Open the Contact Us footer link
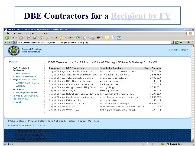The height and width of the screenshot is (146, 195). (84, 121)
